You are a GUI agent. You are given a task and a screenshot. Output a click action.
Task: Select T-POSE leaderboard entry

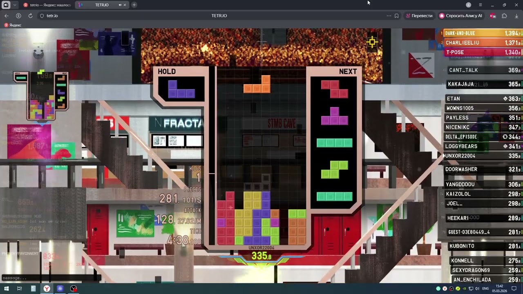click(x=483, y=52)
